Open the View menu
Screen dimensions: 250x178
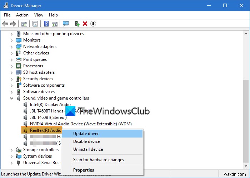39,15
